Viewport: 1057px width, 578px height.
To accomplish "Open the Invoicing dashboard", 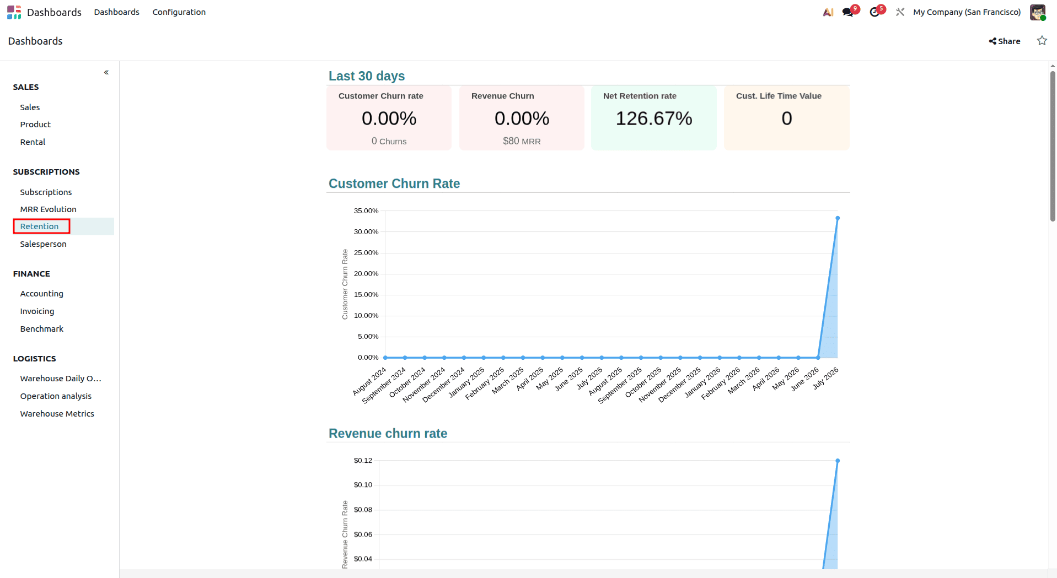I will click(x=37, y=311).
